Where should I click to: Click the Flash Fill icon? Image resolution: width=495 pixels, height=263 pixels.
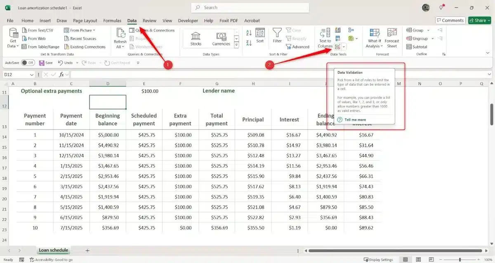338,30
